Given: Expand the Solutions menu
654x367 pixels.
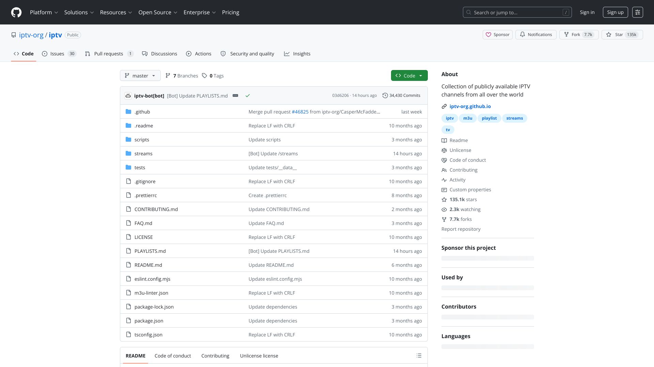Looking at the screenshot, I should [x=79, y=12].
